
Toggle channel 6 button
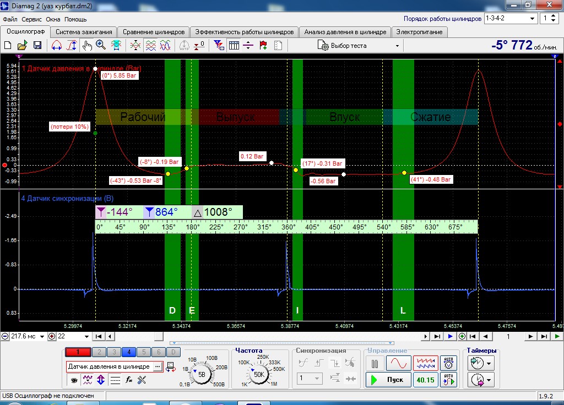click(x=158, y=352)
